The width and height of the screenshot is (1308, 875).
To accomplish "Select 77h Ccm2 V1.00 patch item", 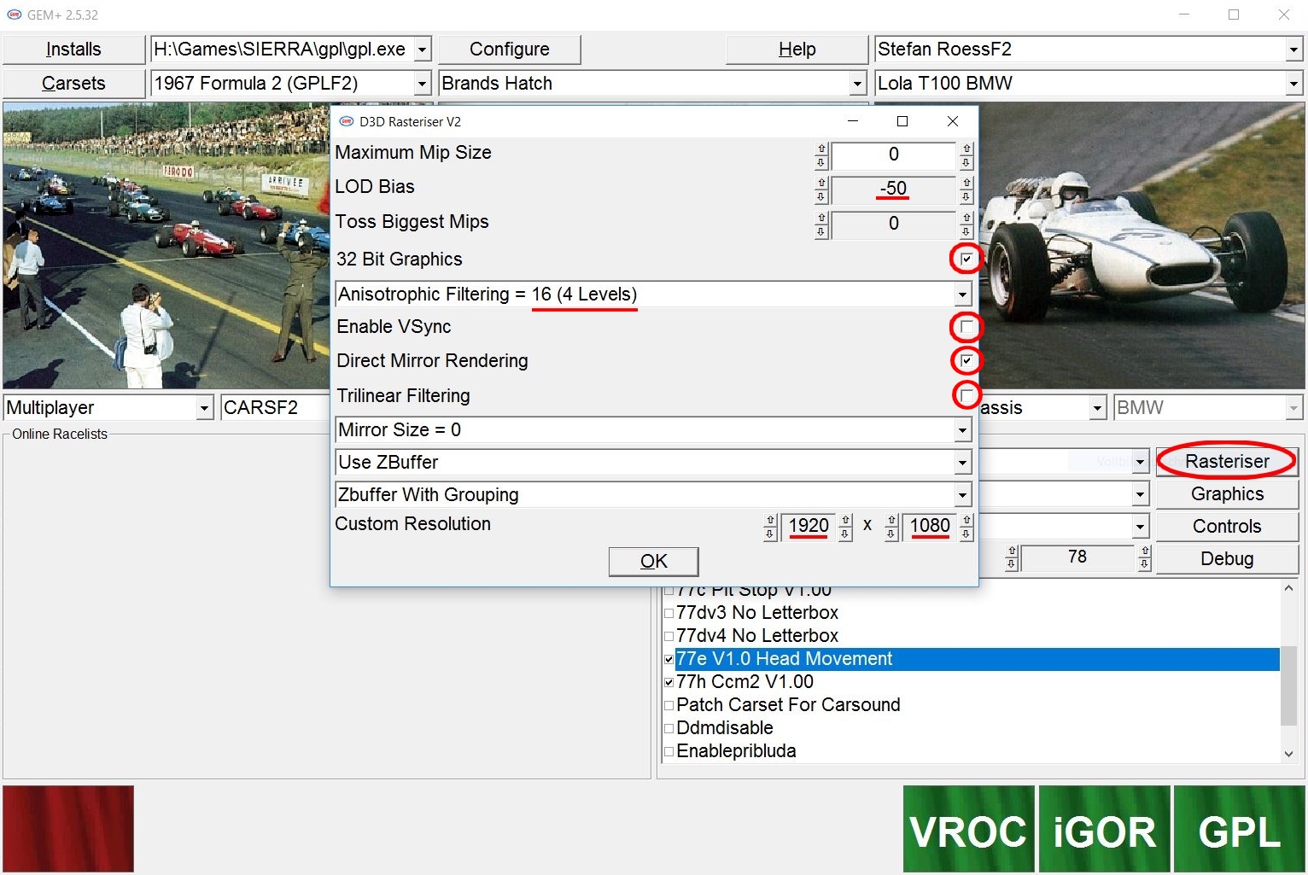I will pyautogui.click(x=744, y=682).
